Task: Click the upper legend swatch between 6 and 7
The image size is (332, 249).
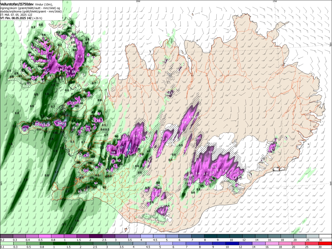Action: 185,236
